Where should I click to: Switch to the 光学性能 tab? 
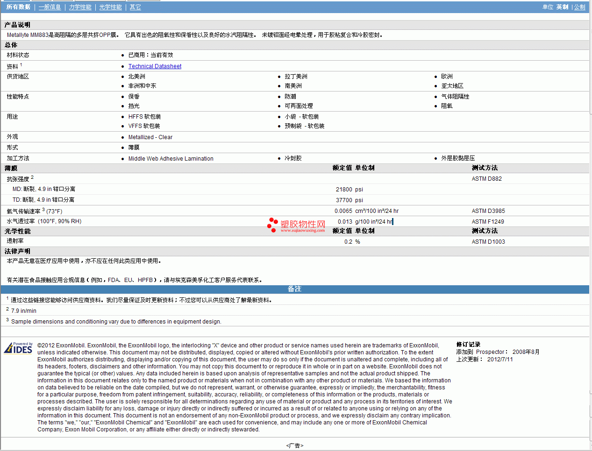[110, 7]
